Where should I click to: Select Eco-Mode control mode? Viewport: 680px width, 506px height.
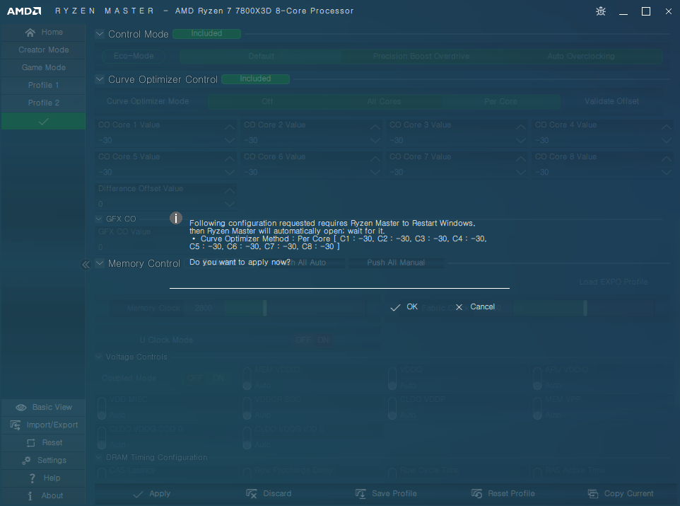click(134, 56)
